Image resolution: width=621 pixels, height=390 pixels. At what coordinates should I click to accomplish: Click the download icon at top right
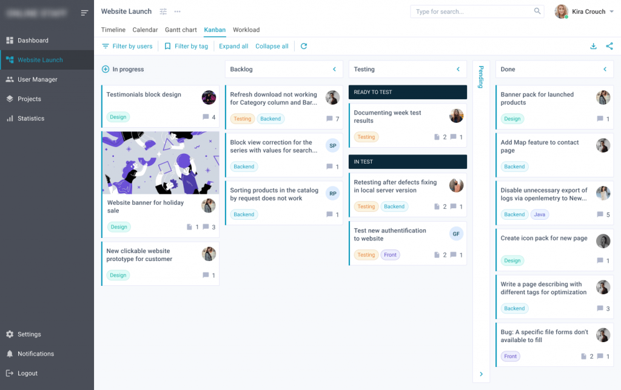pos(593,46)
